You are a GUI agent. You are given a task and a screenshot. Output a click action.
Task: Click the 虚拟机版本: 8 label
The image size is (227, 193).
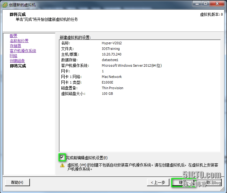[211, 15]
